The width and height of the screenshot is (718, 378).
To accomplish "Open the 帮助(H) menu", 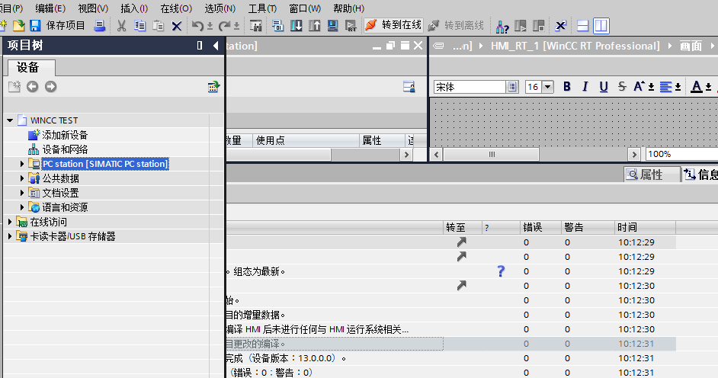I will click(x=348, y=8).
